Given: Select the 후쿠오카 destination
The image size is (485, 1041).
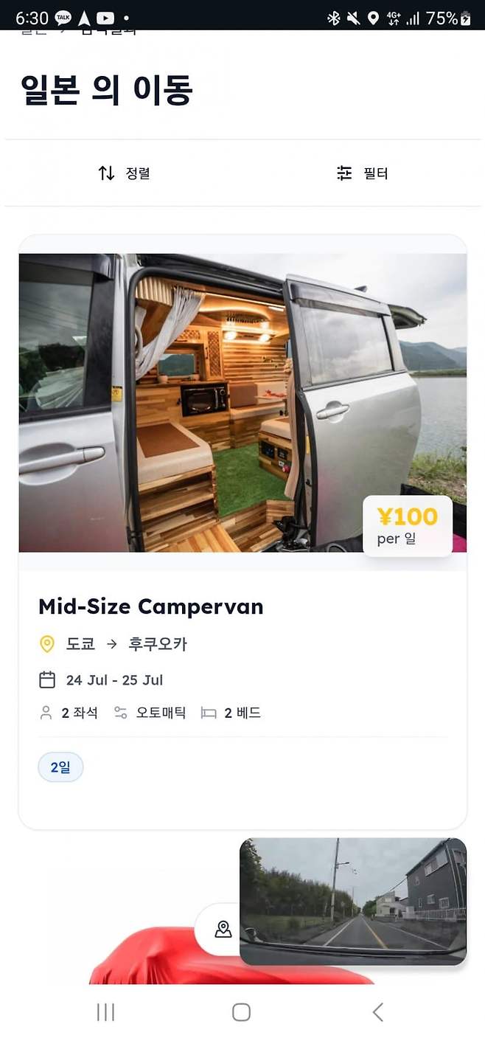Looking at the screenshot, I should tap(158, 644).
